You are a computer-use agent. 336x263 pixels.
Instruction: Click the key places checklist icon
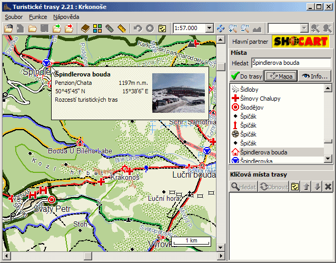[x=295, y=187]
